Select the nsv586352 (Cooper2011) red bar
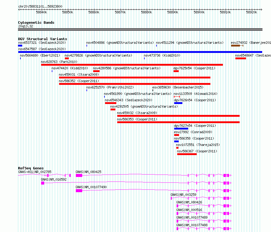The width and height of the screenshot is (271, 232). [135, 84]
